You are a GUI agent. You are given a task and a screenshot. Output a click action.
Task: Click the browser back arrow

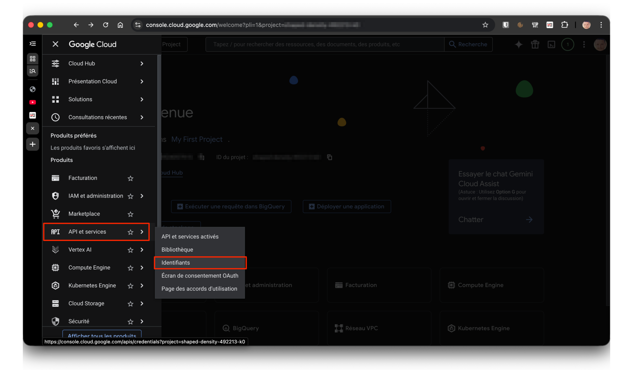coord(76,25)
